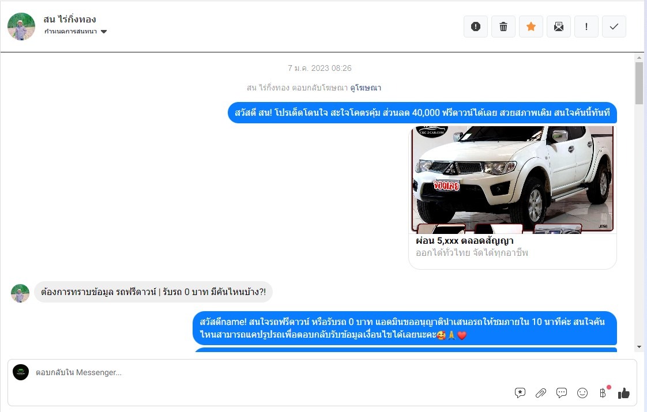Open สน ไร่กิ่งทอง profile picture in header
Viewport: 647px width, 412px height.
coord(21,27)
